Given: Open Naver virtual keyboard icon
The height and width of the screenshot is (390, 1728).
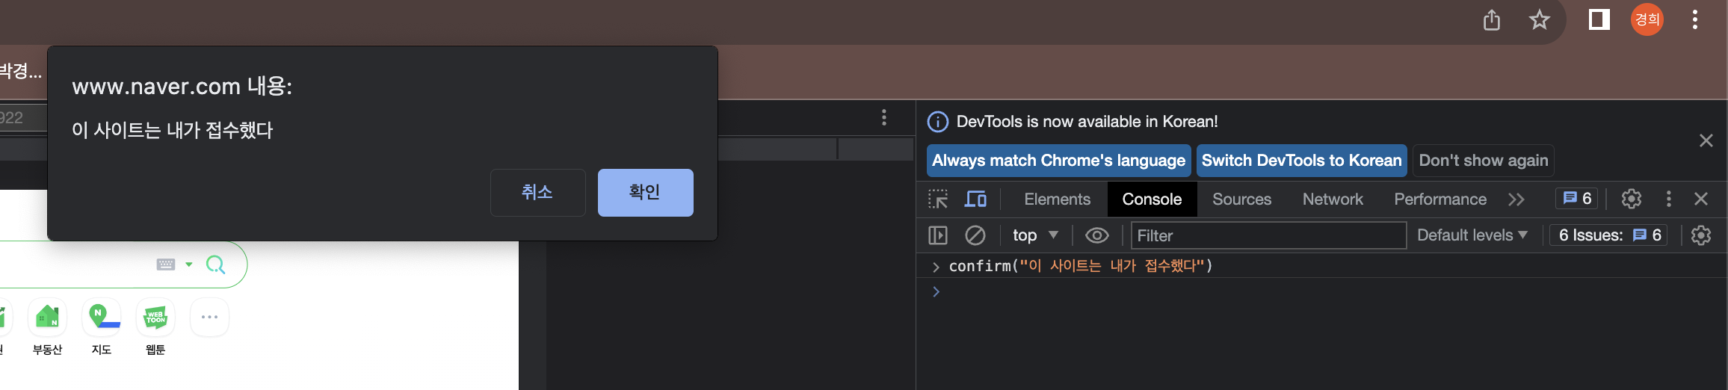Looking at the screenshot, I should coord(165,264).
